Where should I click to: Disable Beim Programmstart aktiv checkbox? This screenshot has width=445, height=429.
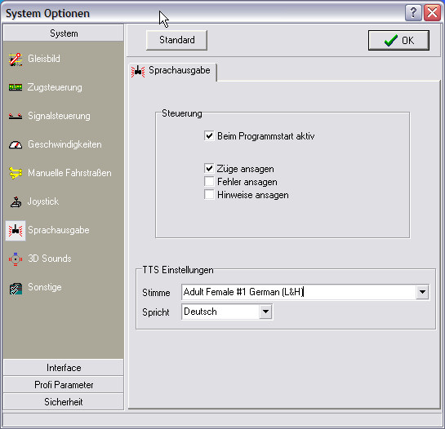(209, 136)
